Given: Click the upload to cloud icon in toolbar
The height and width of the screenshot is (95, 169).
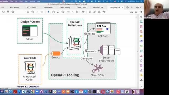Looking at the screenshot, I should point(3,12).
